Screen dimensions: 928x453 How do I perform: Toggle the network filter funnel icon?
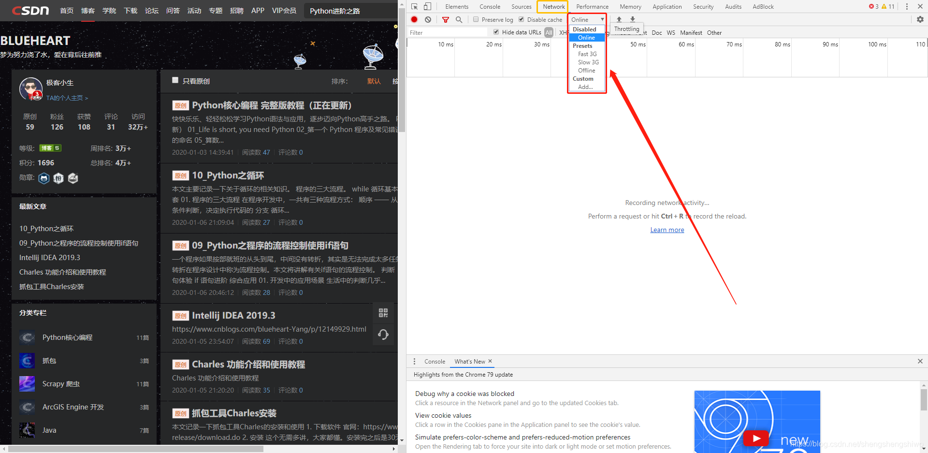[446, 20]
